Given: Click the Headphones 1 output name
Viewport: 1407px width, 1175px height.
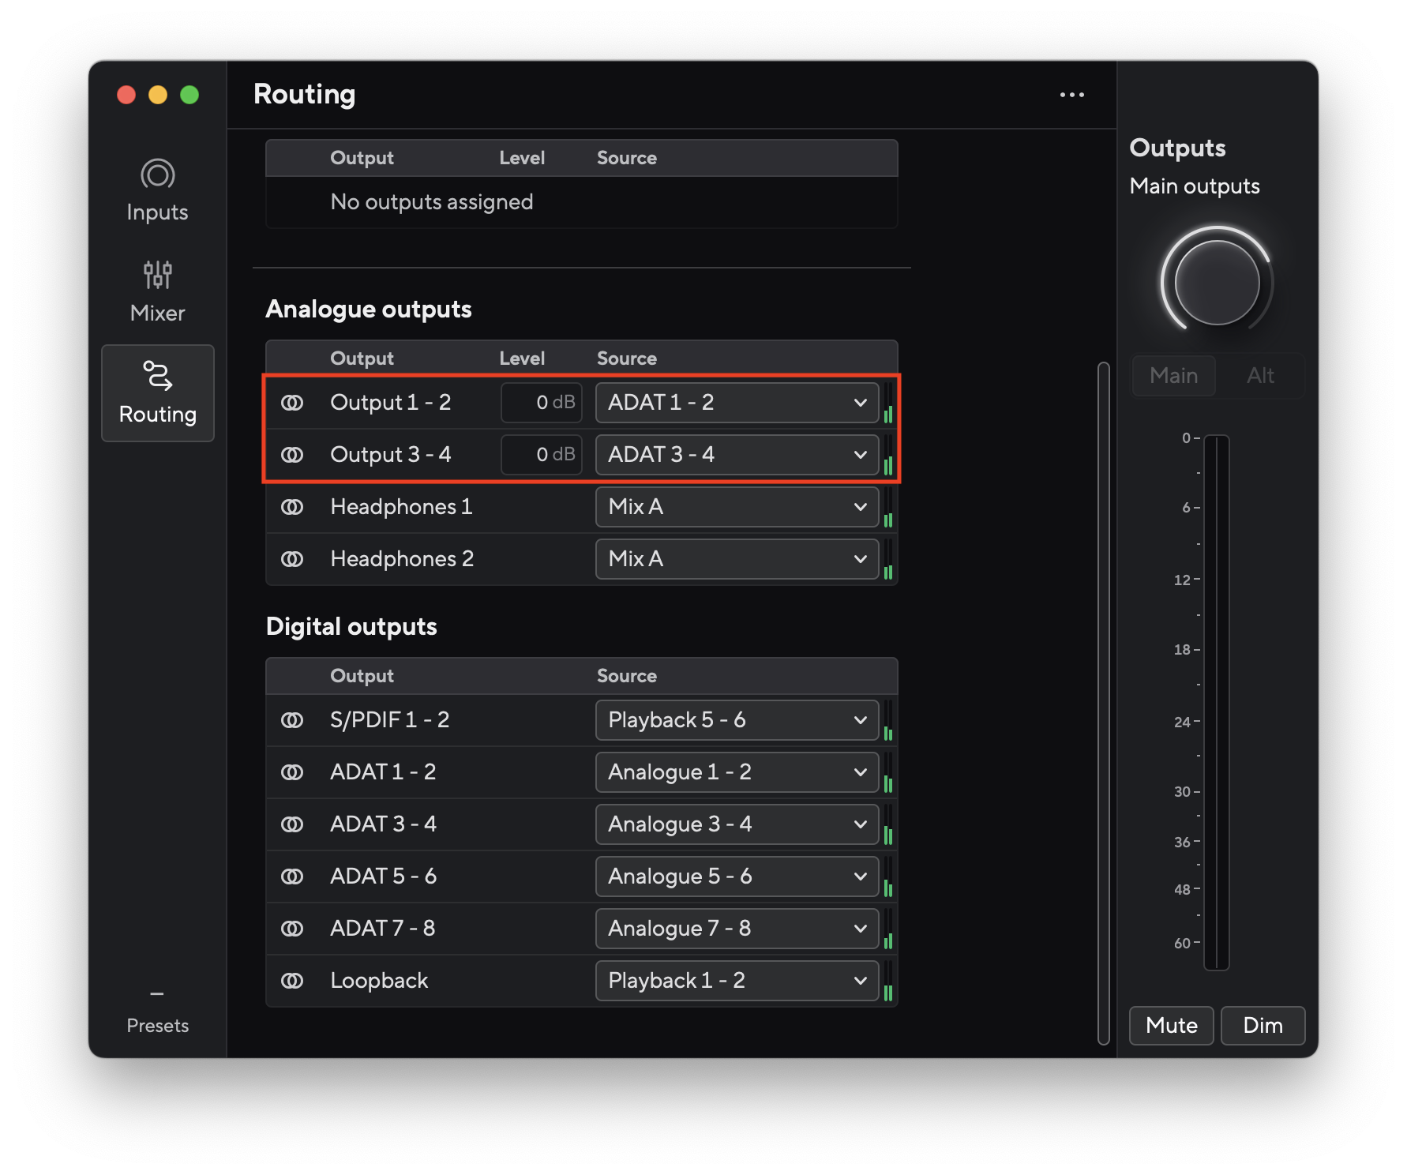Looking at the screenshot, I should [401, 507].
